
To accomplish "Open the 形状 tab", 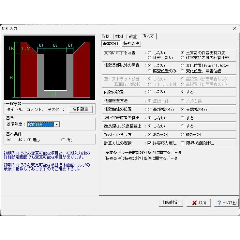I will 106,37.
